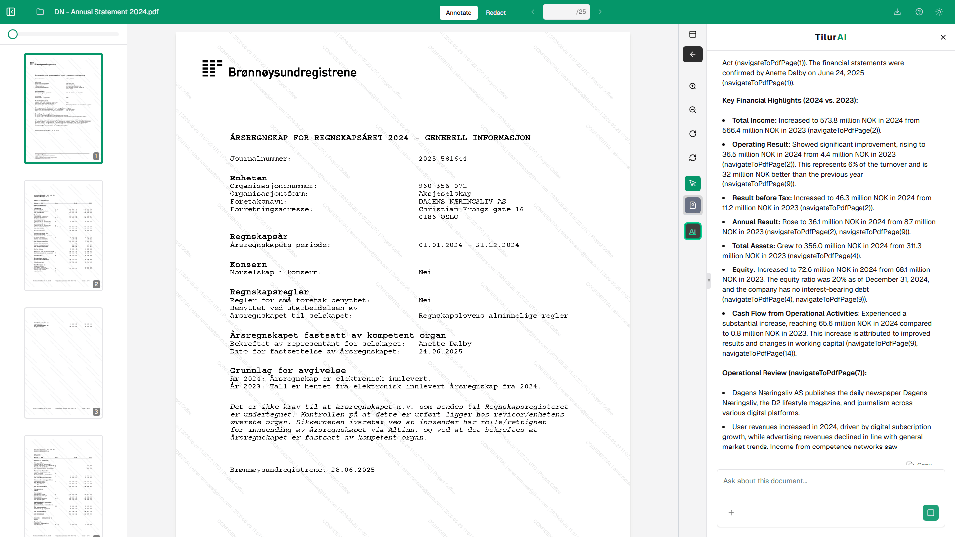This screenshot has height=537, width=955.
Task: Click the Grunnlag for avgivelse heading
Action: [287, 371]
